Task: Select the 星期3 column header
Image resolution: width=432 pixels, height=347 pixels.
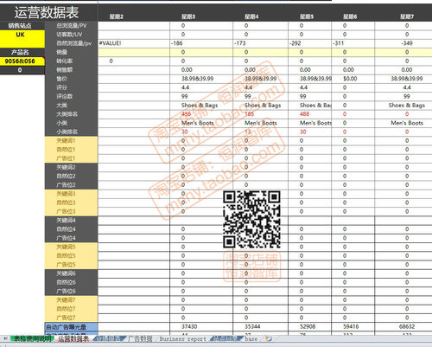Action: tap(188, 16)
